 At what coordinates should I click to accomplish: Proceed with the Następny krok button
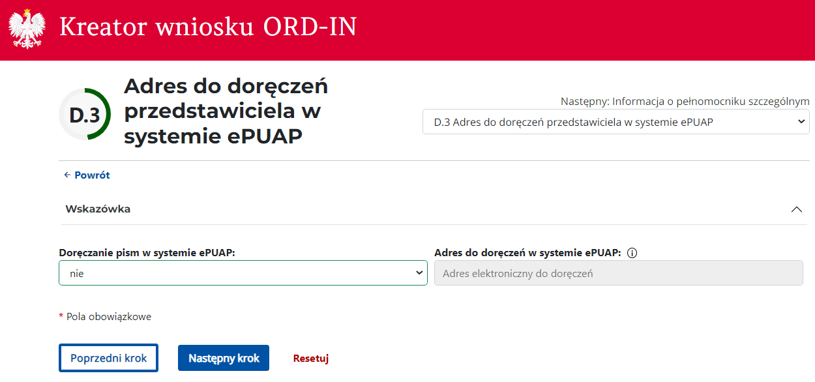pyautogui.click(x=224, y=358)
